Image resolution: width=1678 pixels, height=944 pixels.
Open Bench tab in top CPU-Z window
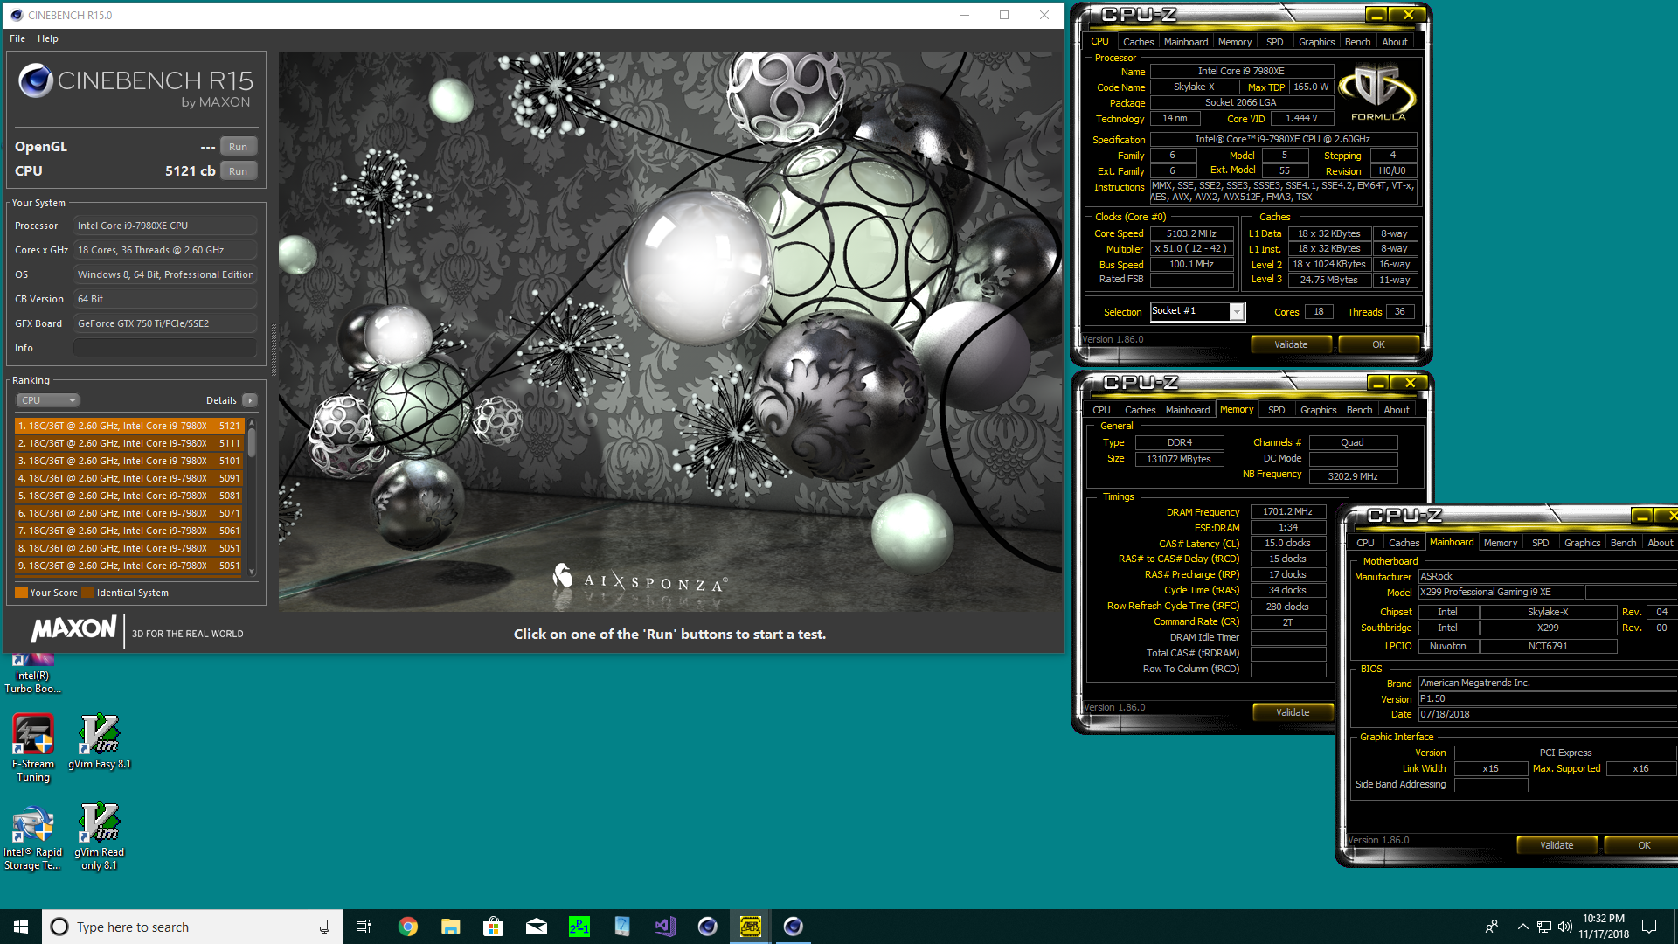pyautogui.click(x=1357, y=42)
